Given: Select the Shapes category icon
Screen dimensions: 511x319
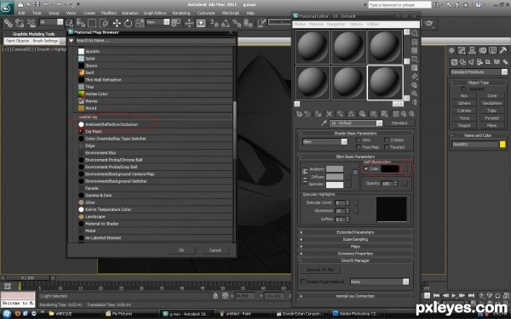Looking at the screenshot, I should 462,62.
